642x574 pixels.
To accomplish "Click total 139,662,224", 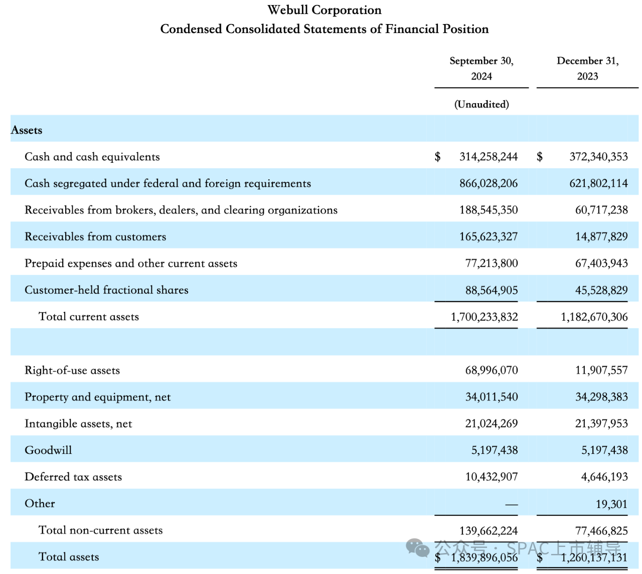I will coord(489,531).
